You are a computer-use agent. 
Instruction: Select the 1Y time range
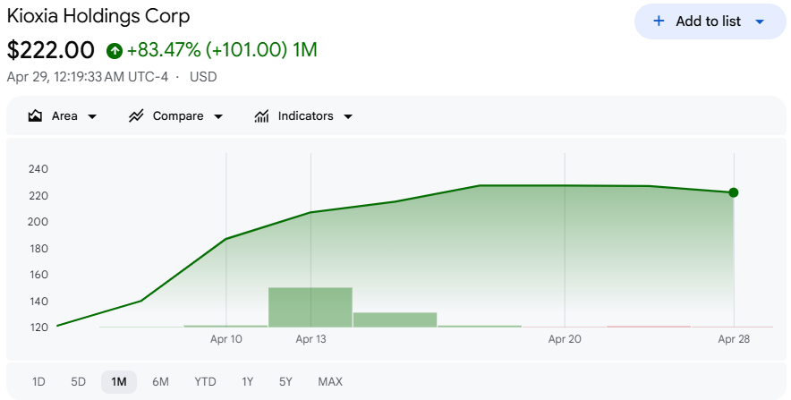247,382
